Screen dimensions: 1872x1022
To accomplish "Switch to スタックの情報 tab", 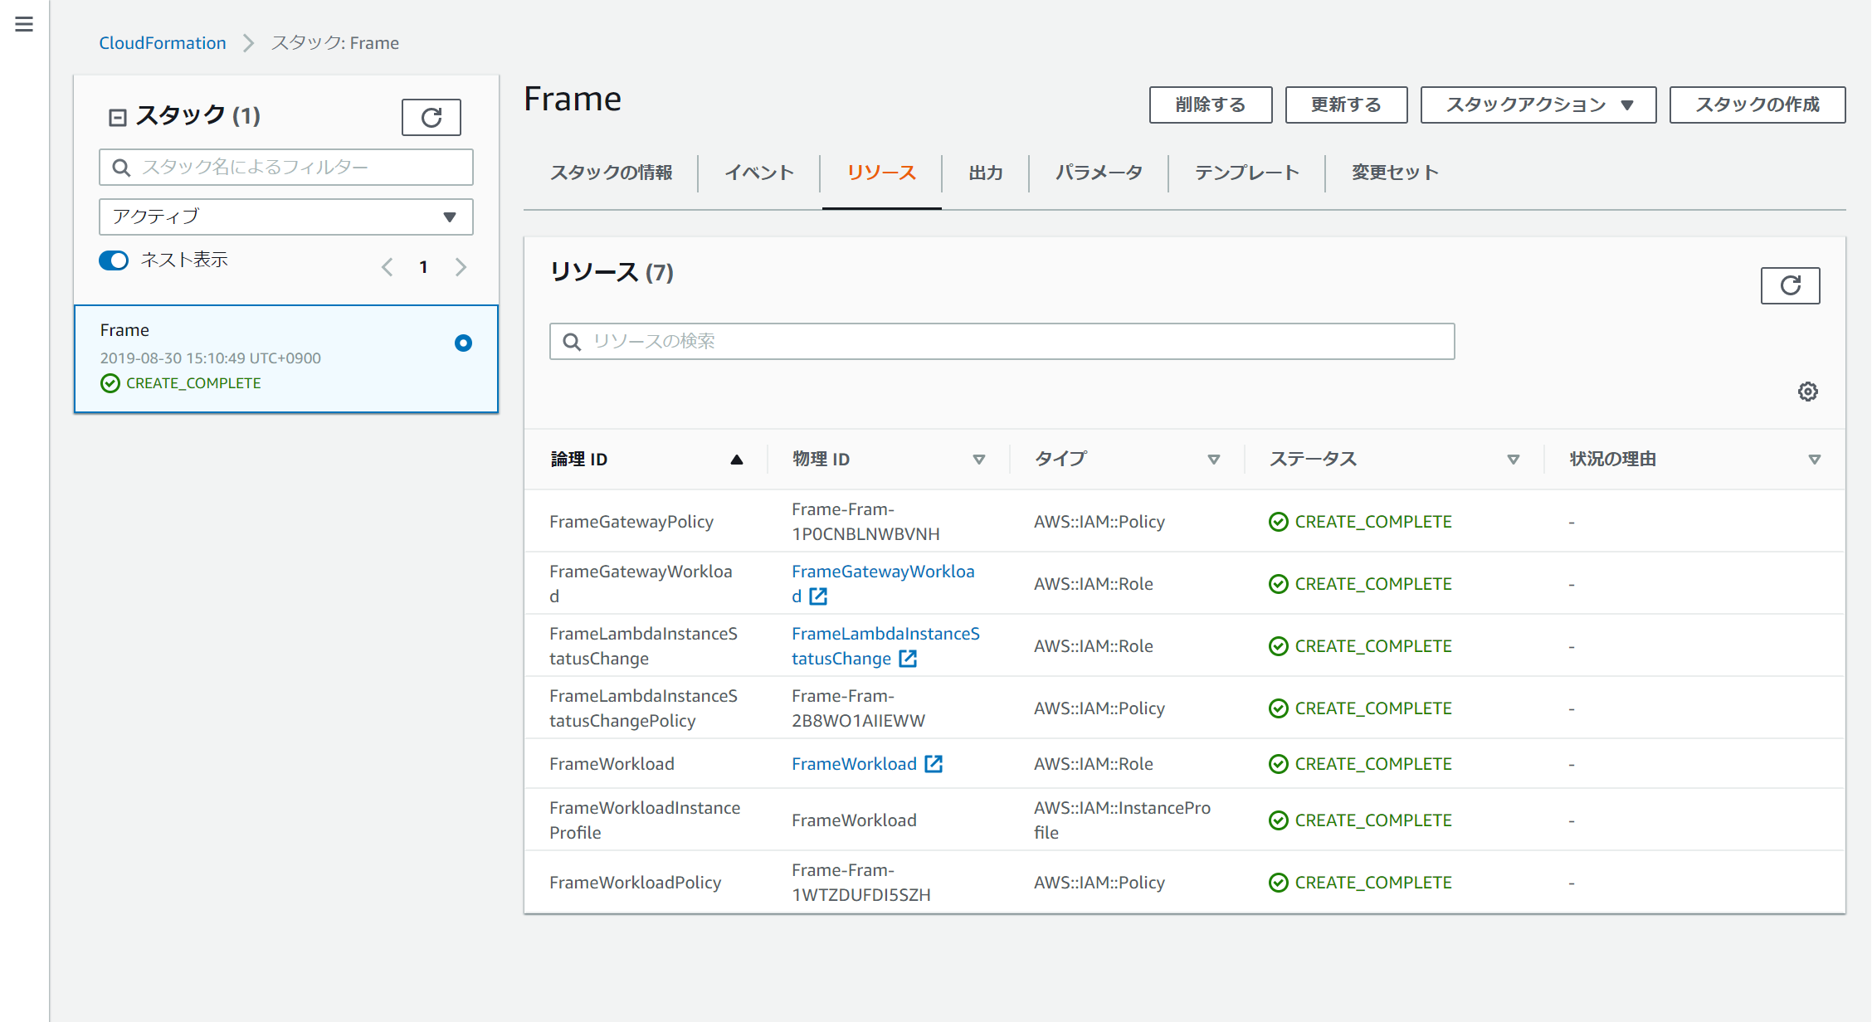I will point(612,173).
